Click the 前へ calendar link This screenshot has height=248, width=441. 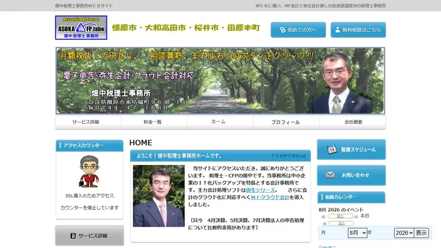coord(340,216)
